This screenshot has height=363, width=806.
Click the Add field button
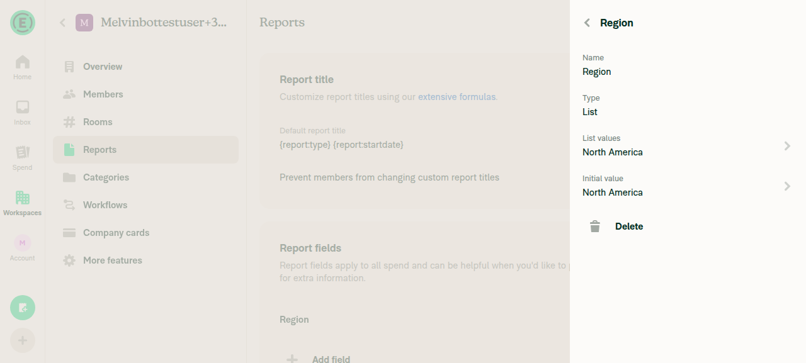[319, 359]
